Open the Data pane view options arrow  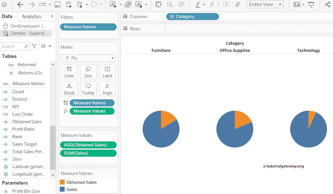click(50, 46)
